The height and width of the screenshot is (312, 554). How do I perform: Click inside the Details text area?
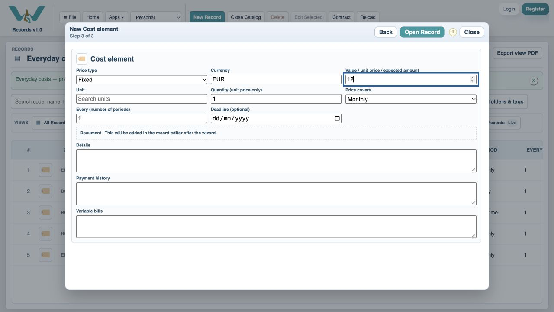point(276,161)
